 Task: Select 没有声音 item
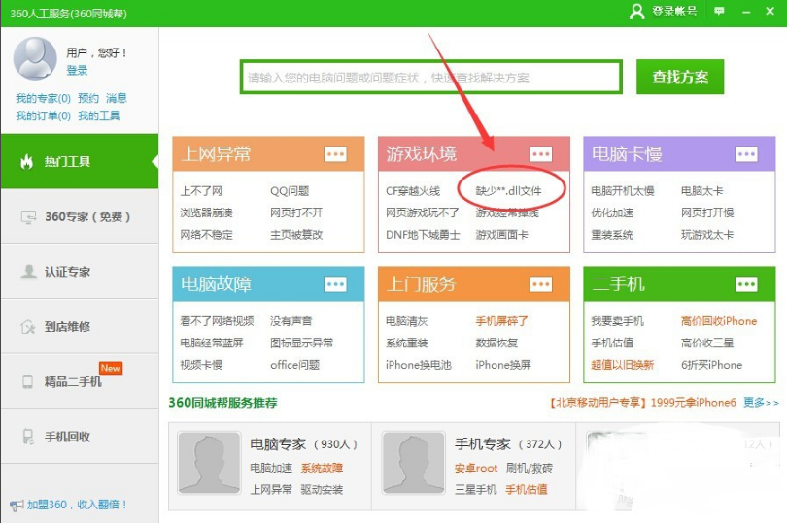click(x=291, y=321)
